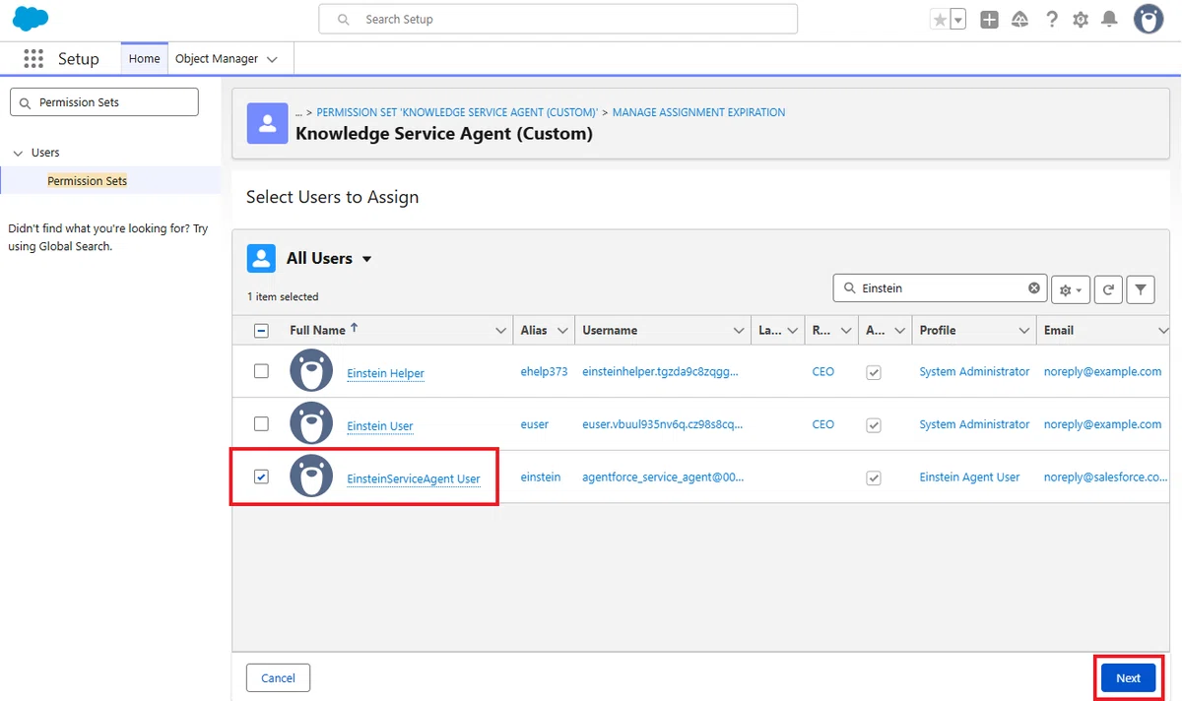Click the search icon in Quick Find box

pos(25,102)
